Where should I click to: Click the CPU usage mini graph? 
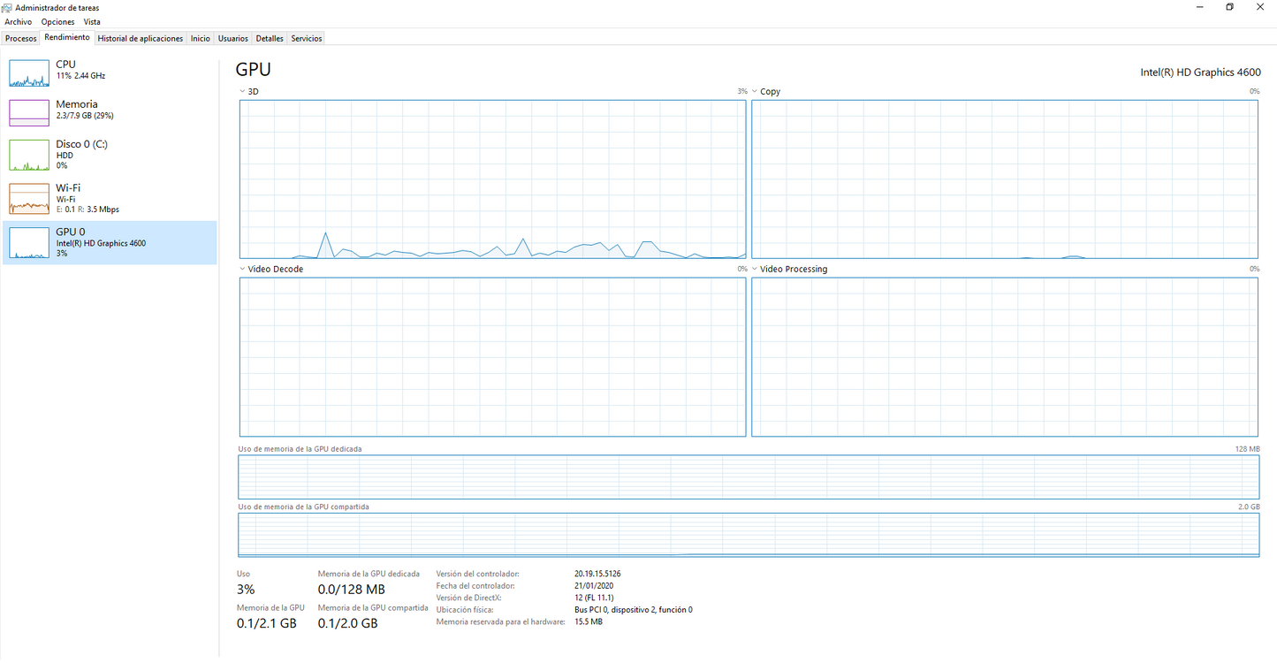click(x=29, y=73)
